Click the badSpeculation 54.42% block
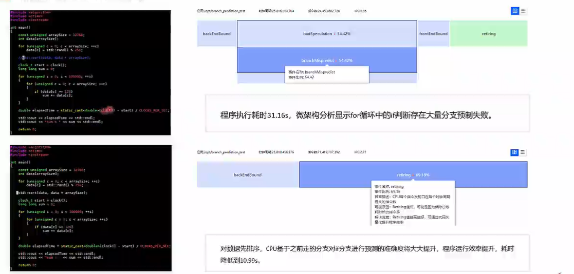 click(x=327, y=34)
